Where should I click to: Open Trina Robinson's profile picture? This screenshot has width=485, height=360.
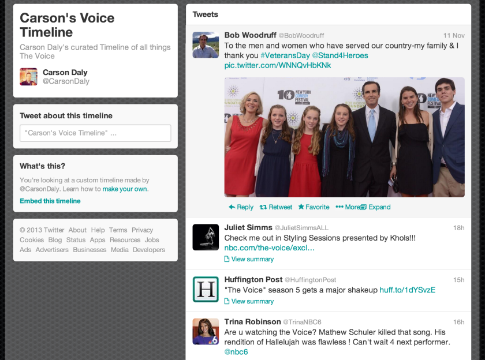[206, 331]
